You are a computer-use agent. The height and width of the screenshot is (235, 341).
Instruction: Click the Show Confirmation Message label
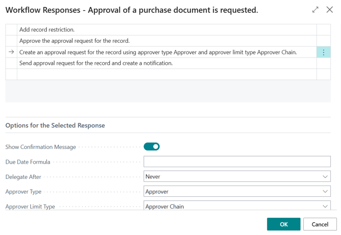pos(41,147)
